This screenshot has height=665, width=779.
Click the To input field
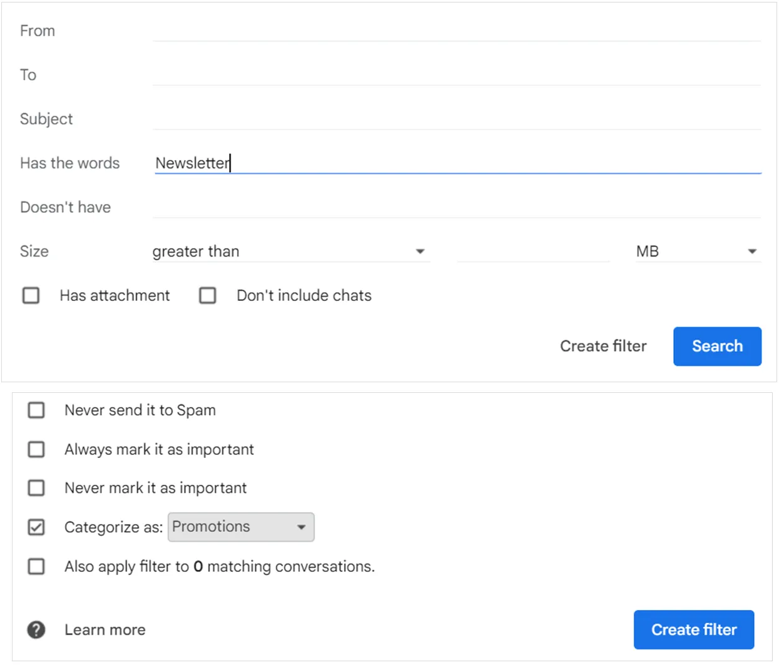(457, 74)
